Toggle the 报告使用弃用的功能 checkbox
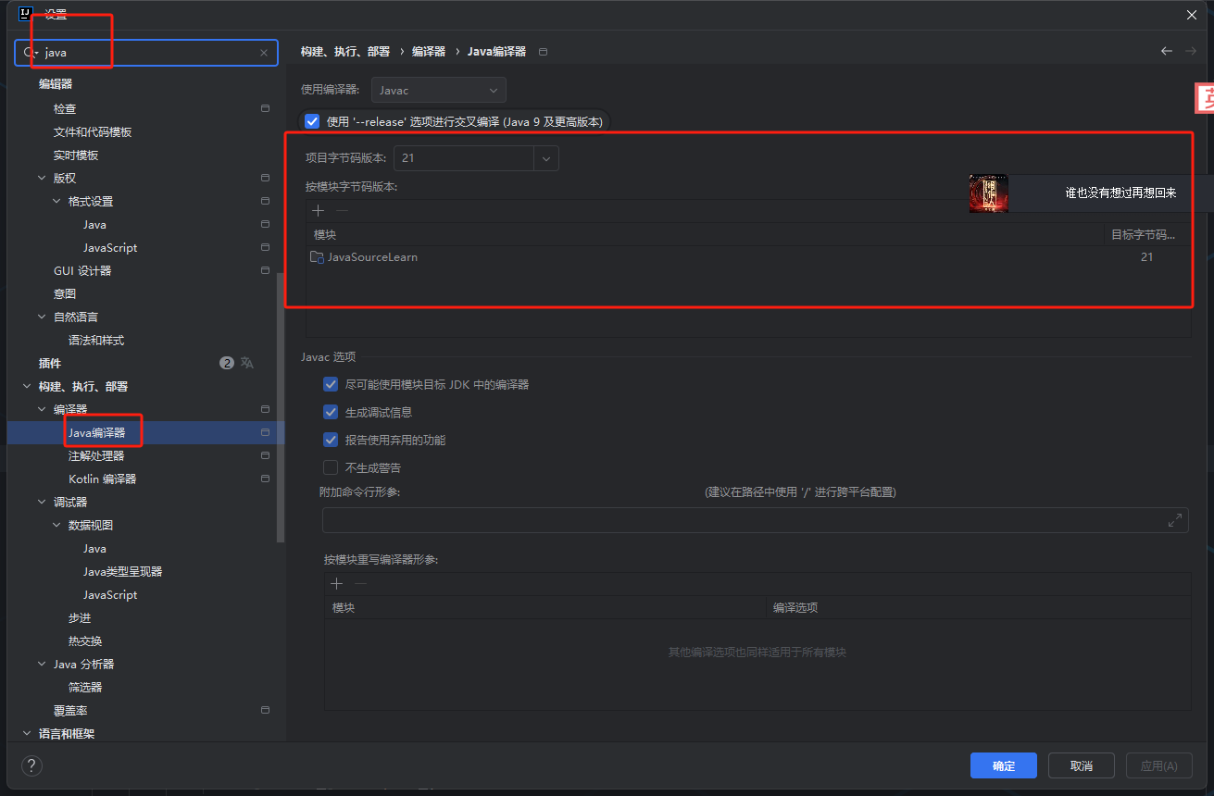Viewport: 1214px width, 796px height. pos(331,440)
